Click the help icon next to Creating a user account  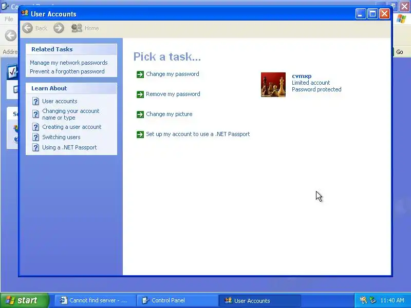[35, 127]
